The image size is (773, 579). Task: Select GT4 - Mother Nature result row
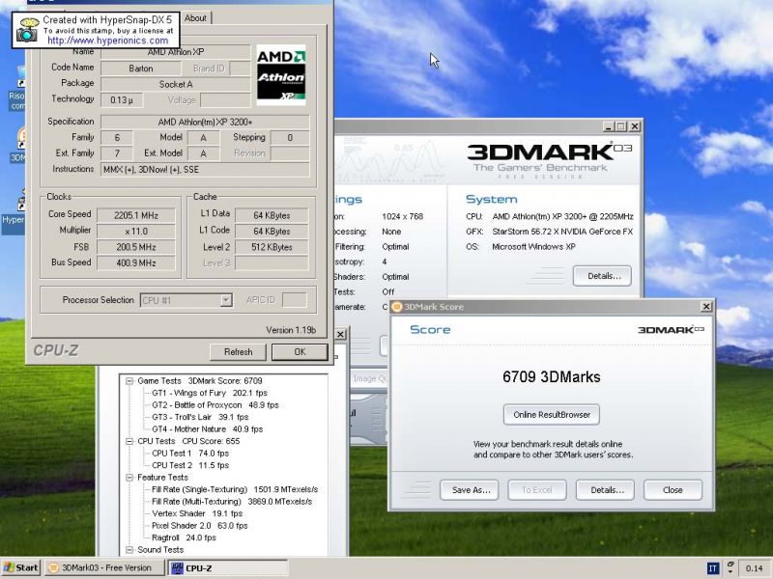click(x=207, y=429)
